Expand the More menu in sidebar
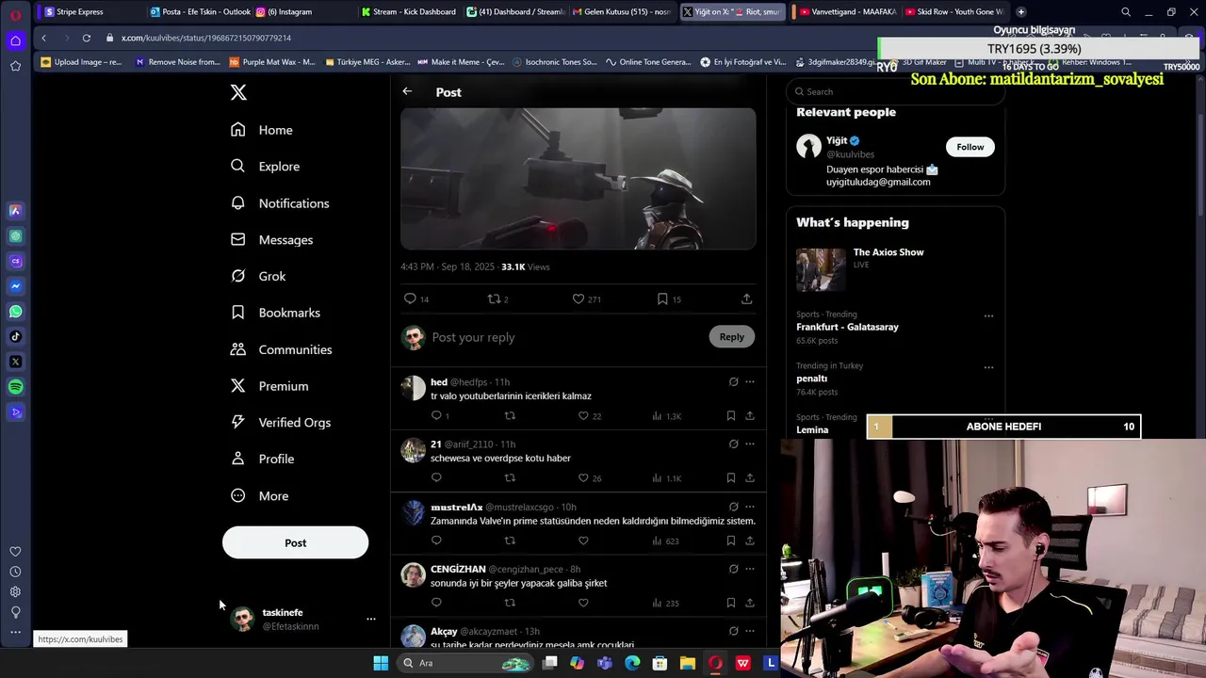This screenshot has height=678, width=1206. [259, 496]
